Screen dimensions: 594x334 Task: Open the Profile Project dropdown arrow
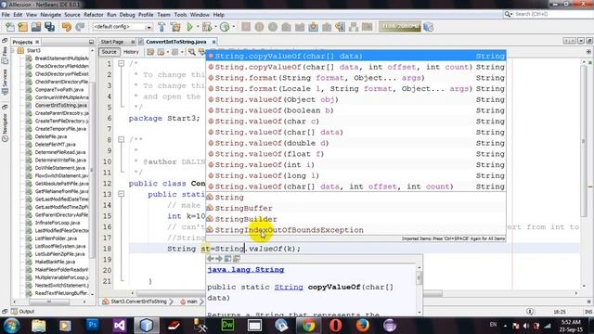(x=233, y=27)
